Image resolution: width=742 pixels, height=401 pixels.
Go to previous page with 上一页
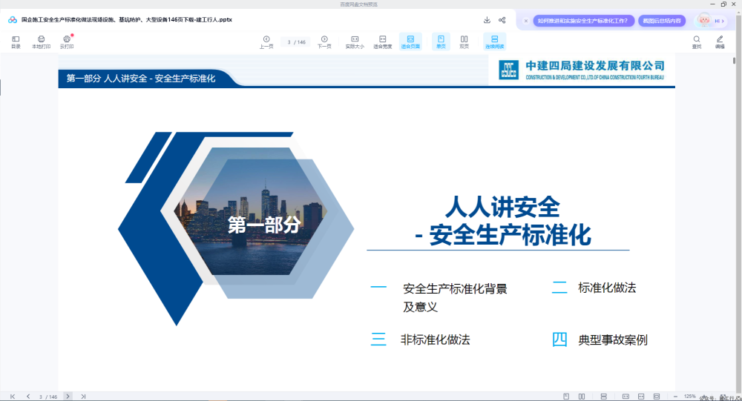click(x=266, y=42)
